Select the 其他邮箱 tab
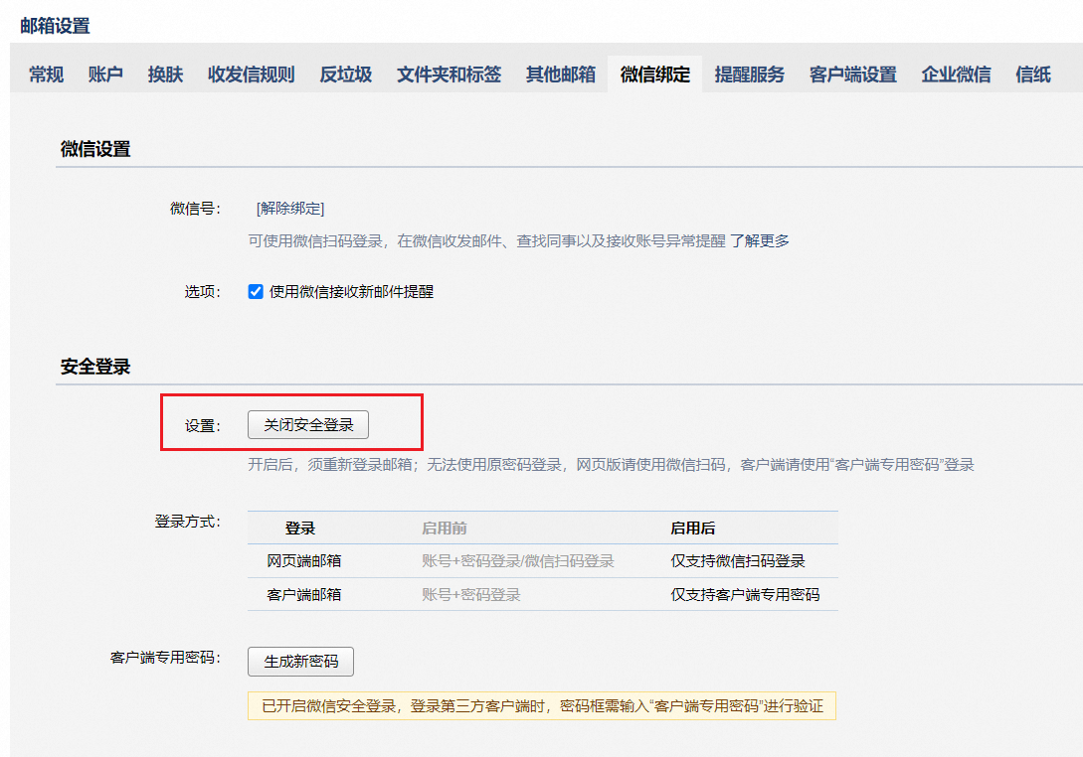Screen dimensions: 1083x757 point(560,73)
